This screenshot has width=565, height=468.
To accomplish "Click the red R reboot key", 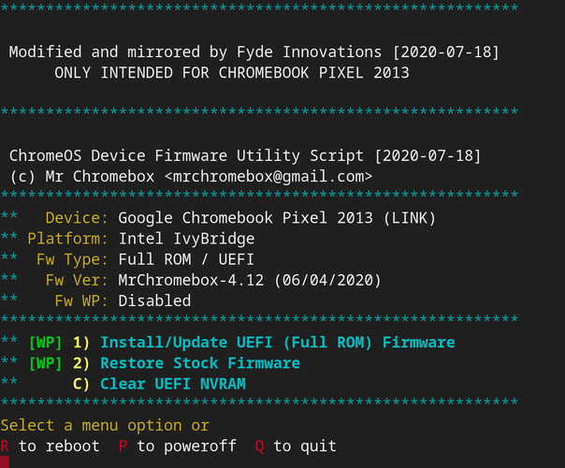I will [x=5, y=446].
